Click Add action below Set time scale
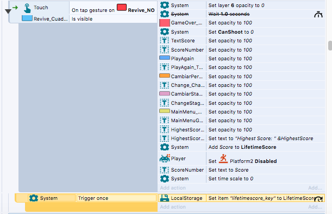This screenshot has width=332, height=214. [x=173, y=188]
